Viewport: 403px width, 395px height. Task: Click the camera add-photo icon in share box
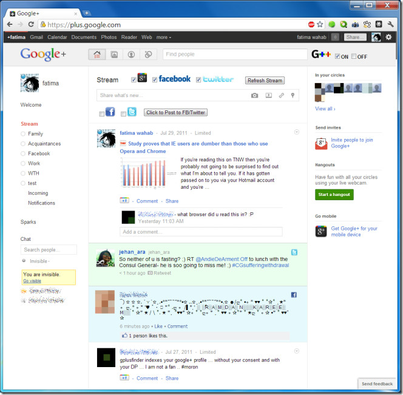click(254, 95)
